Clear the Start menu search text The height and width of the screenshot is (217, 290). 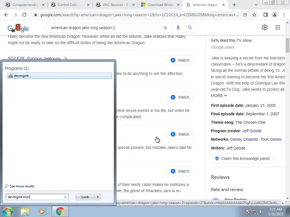(x=65, y=197)
